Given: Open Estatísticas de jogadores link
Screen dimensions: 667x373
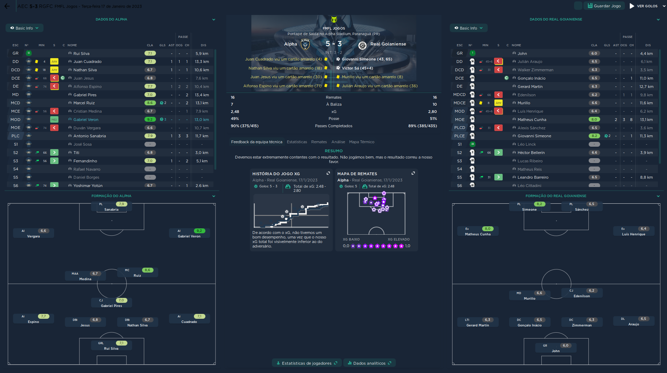Looking at the screenshot, I should (306, 363).
